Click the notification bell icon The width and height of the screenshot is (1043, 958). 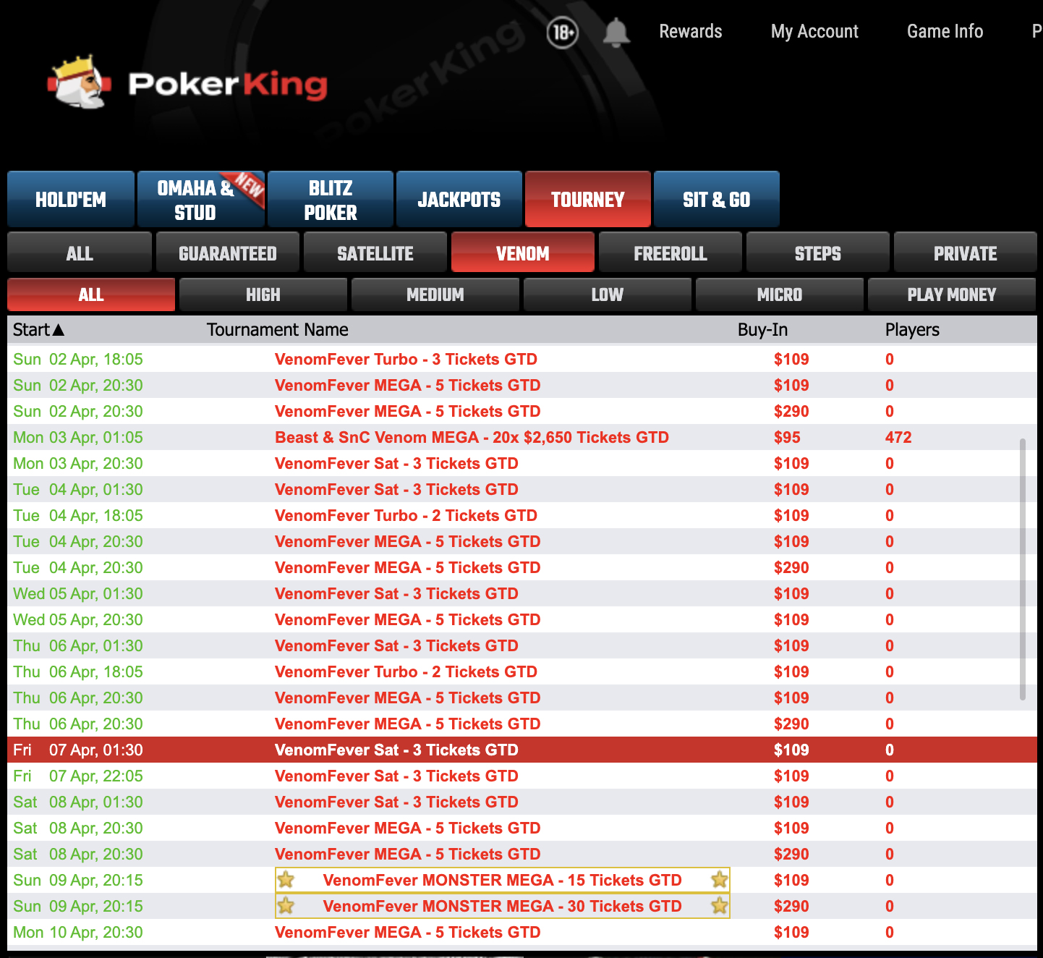(x=616, y=33)
